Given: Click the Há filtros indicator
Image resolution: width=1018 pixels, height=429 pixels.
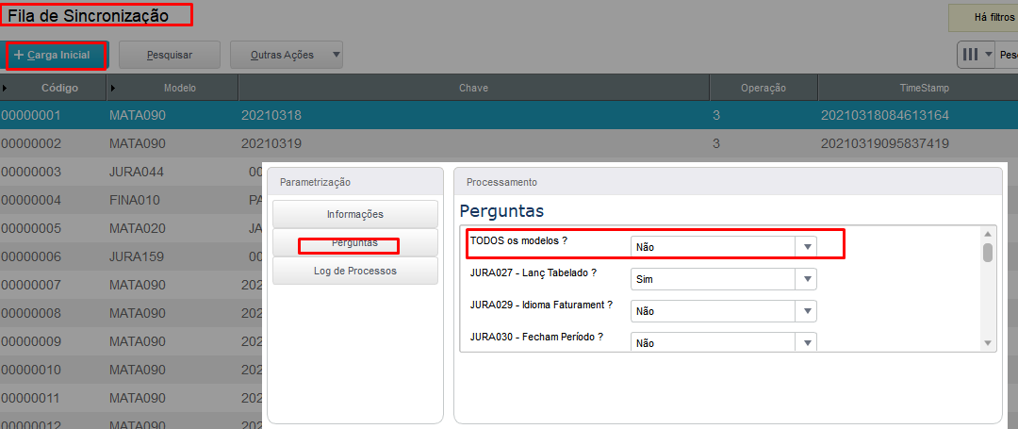Looking at the screenshot, I should 983,18.
